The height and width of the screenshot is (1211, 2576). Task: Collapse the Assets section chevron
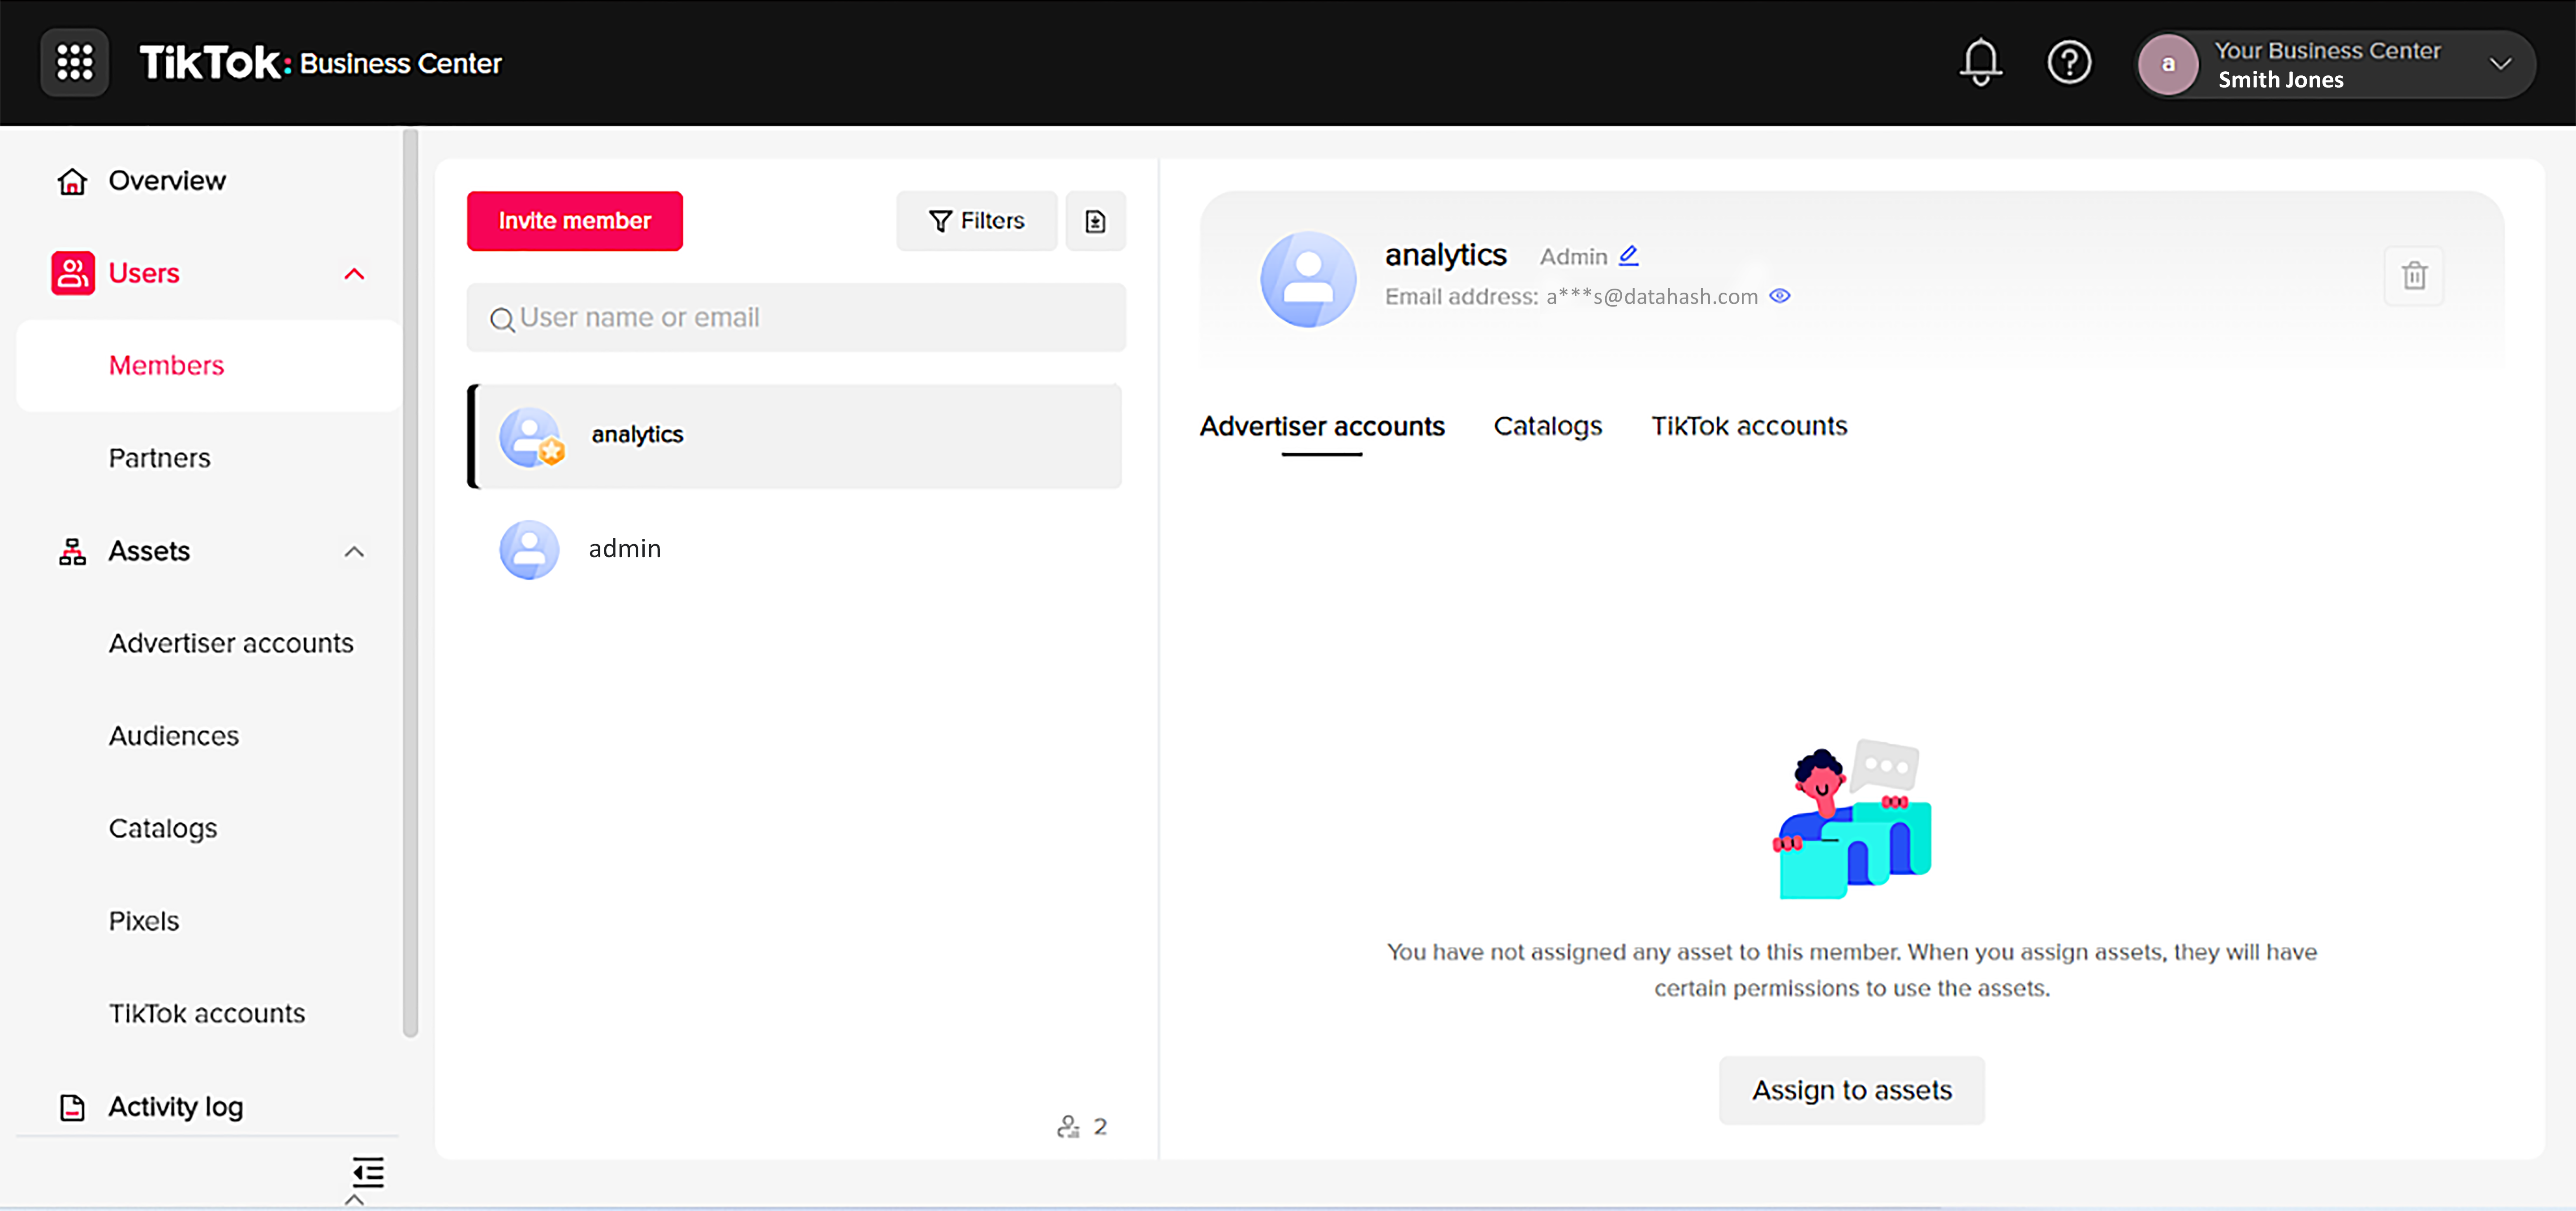pyautogui.click(x=354, y=551)
